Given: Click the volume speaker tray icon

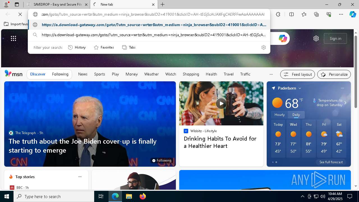Looking at the screenshot, I should click(x=323, y=196).
